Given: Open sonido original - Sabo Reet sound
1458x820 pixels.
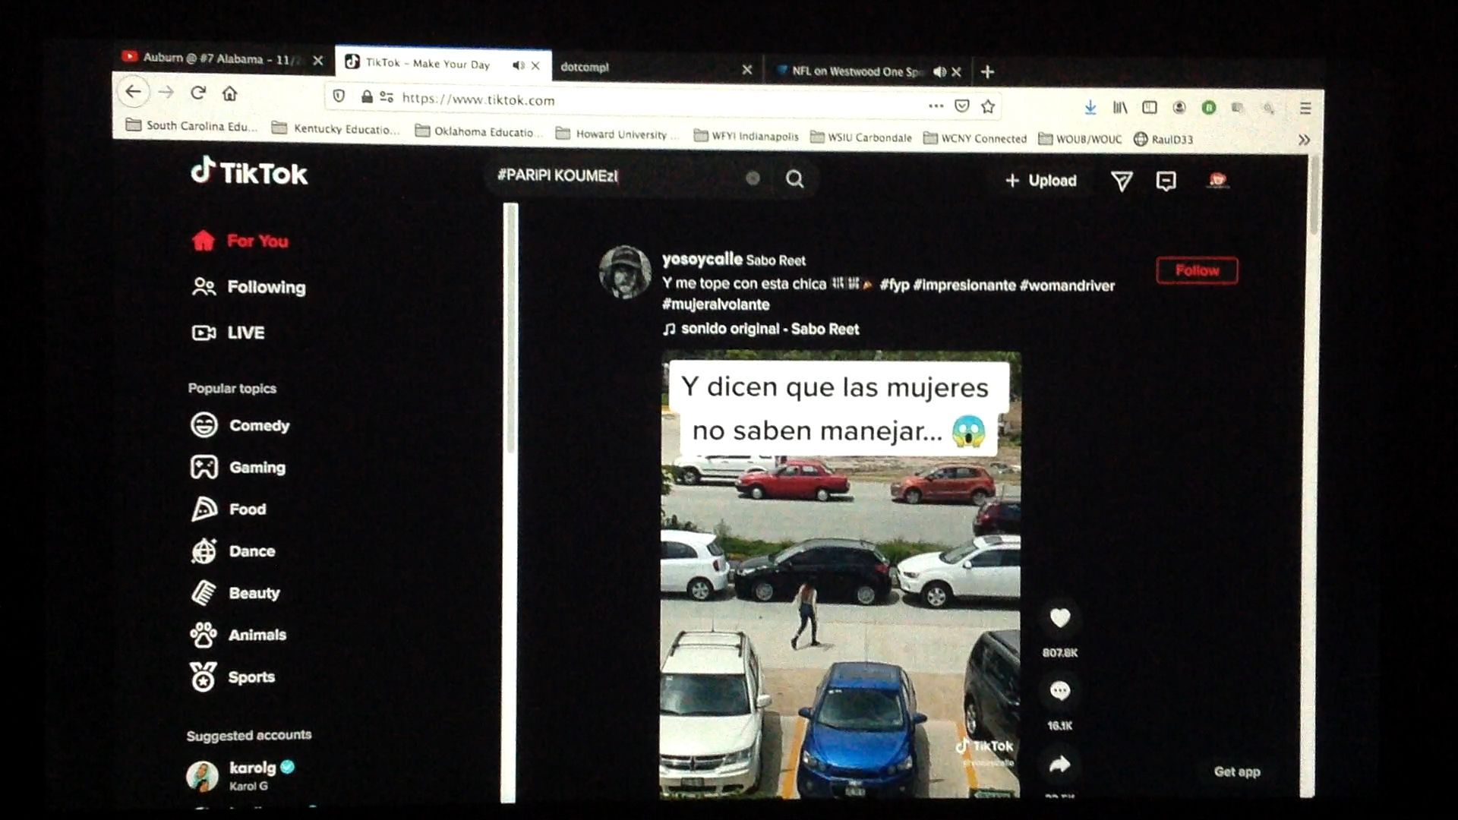Looking at the screenshot, I should (x=761, y=329).
